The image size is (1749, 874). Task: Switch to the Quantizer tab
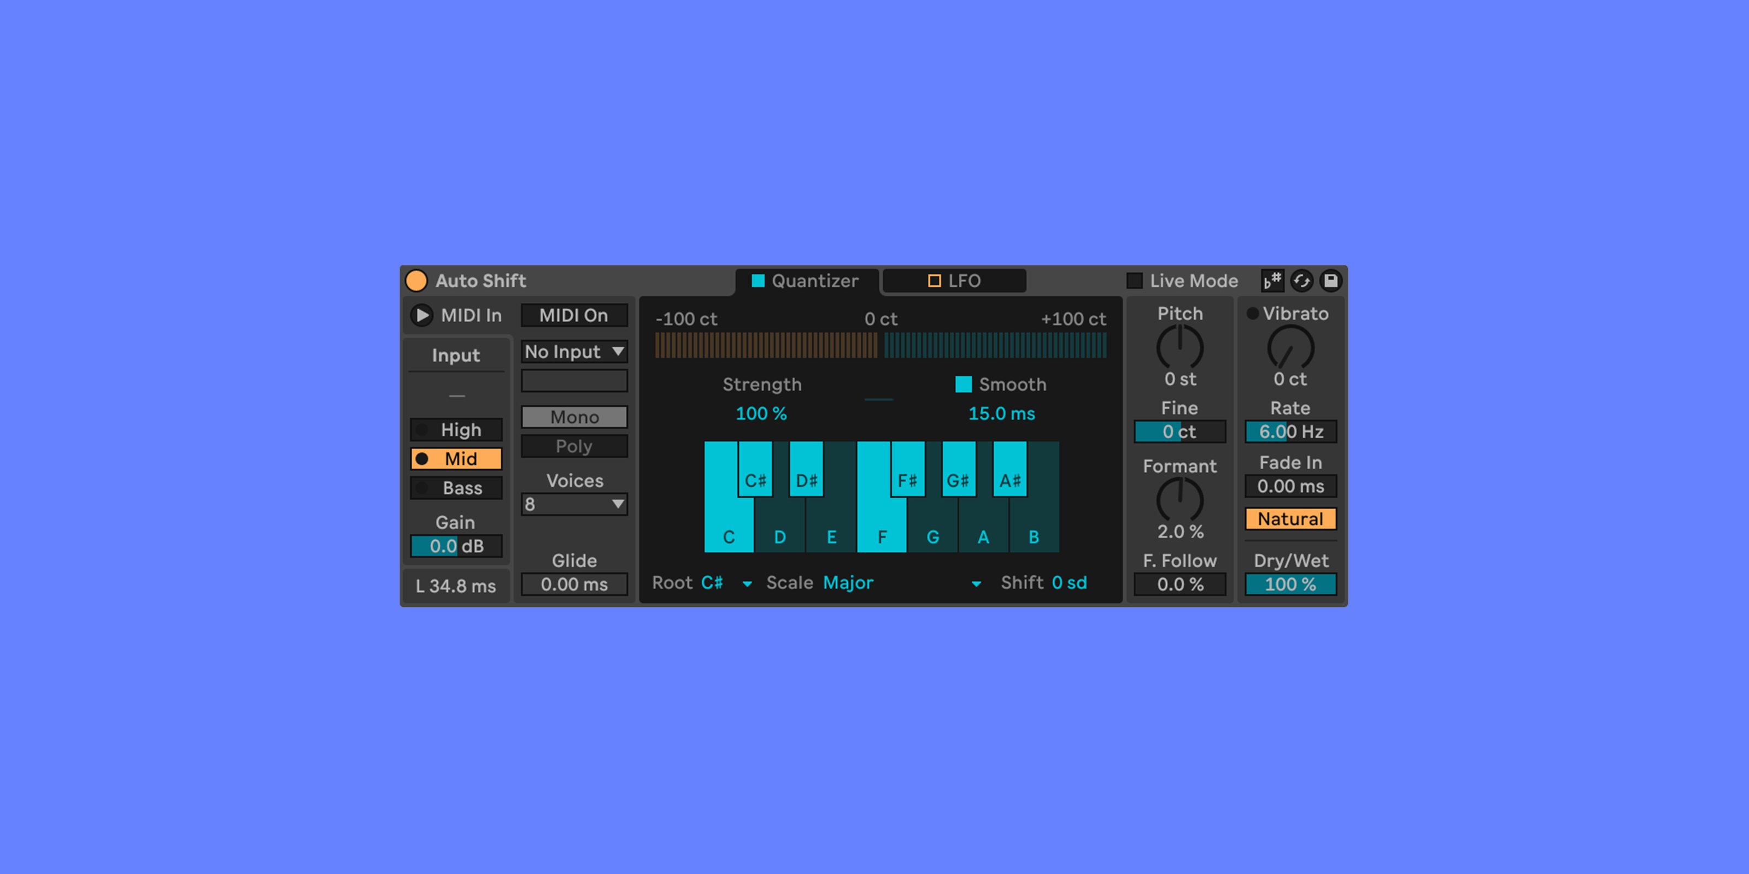pyautogui.click(x=807, y=281)
